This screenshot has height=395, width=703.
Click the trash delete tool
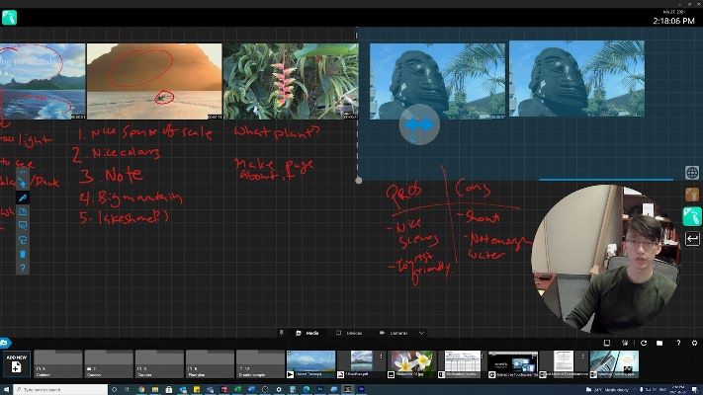pyautogui.click(x=23, y=255)
